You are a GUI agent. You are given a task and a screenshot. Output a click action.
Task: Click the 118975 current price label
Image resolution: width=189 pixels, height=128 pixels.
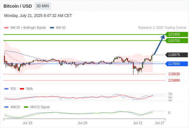177,55
